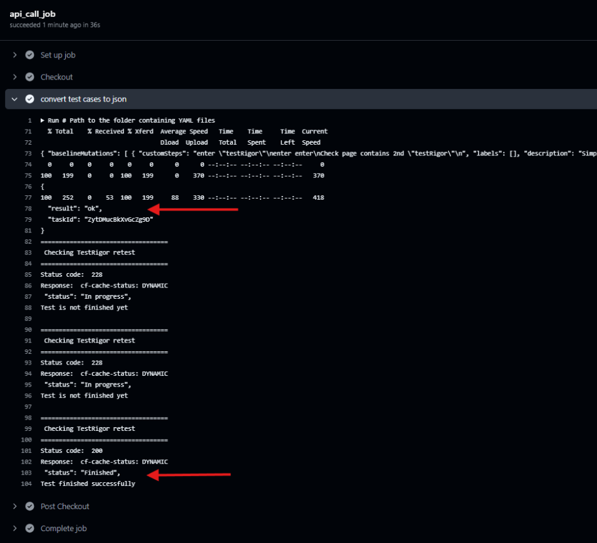The image size is (597, 543).
Task: Click the 'Test finished successfully' log line
Action: tap(88, 484)
